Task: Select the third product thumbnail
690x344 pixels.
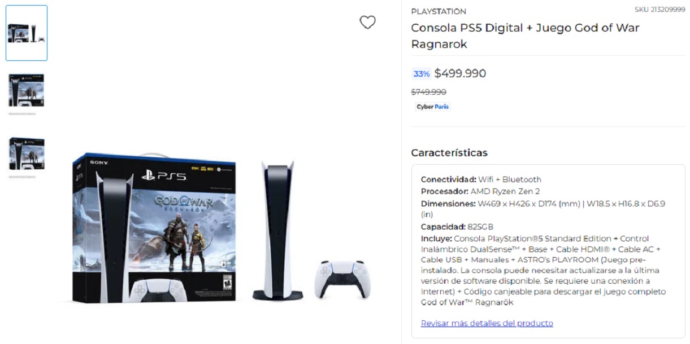Action: [27, 154]
